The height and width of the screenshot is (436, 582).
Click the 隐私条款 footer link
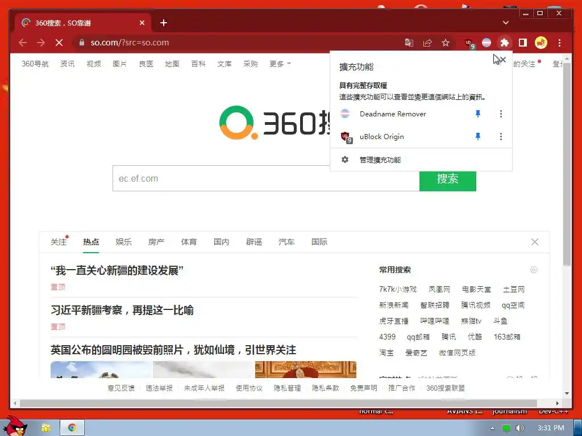click(x=326, y=388)
